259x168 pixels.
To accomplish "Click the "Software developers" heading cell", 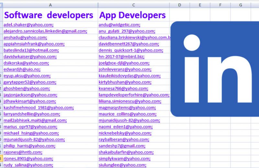I will pyautogui.click(x=49, y=15).
